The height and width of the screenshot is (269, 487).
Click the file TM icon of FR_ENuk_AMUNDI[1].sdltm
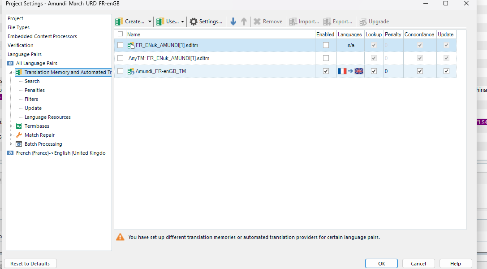click(131, 45)
